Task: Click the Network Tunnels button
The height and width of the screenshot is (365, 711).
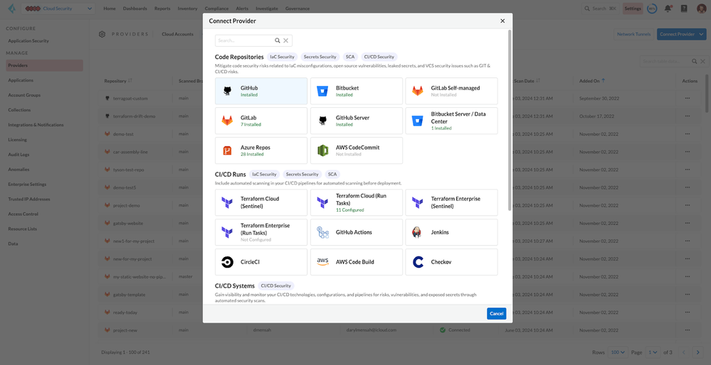Action: (x=633, y=34)
